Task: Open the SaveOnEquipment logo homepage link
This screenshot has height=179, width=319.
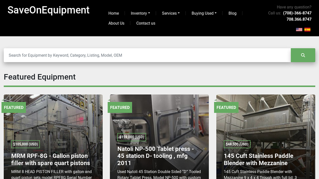Action: click(48, 10)
